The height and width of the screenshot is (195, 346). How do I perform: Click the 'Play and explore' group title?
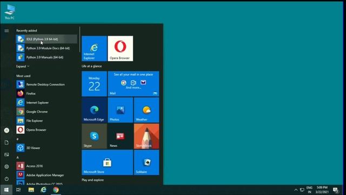coord(92,180)
